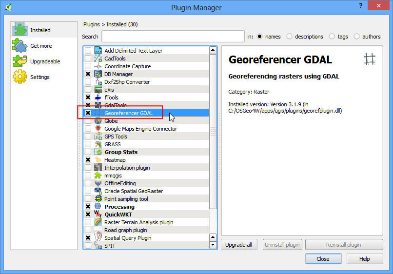Click the eVis plugin icon
Screen dimensions: 393x274
pyautogui.click(x=98, y=90)
